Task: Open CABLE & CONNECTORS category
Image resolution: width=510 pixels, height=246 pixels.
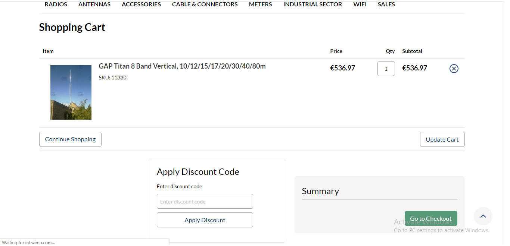Action: click(205, 4)
